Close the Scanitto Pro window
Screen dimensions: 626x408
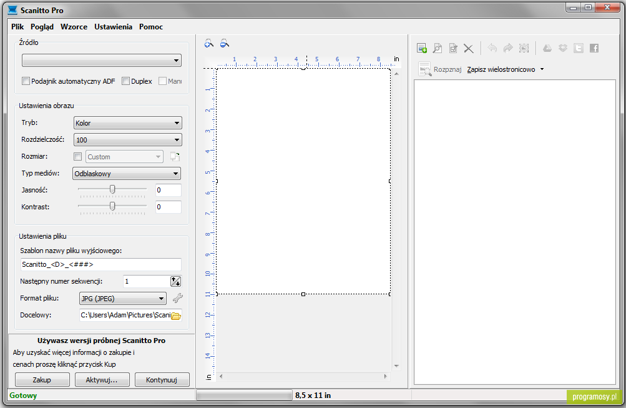point(607,7)
